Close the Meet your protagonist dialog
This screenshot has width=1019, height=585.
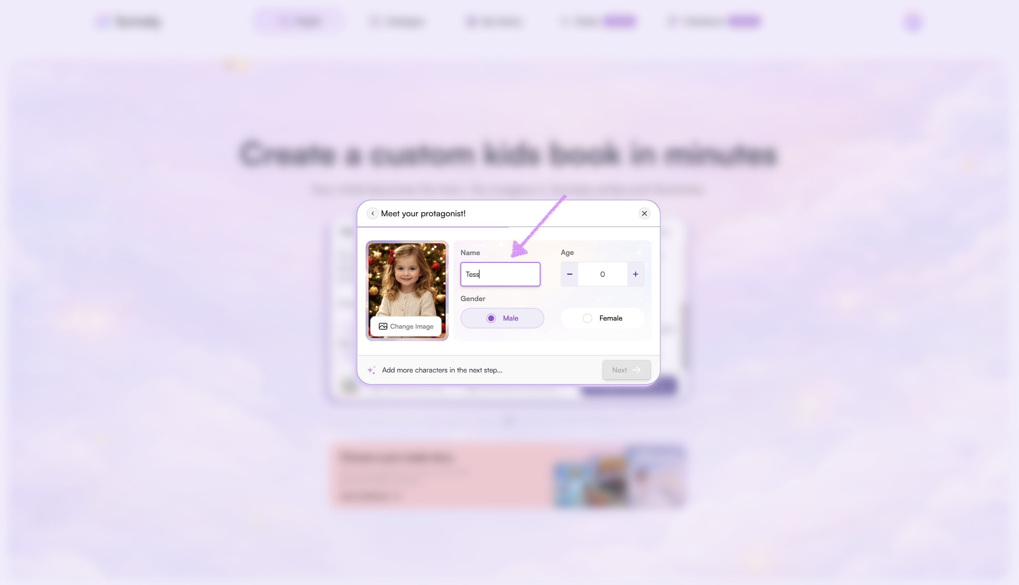(x=644, y=213)
